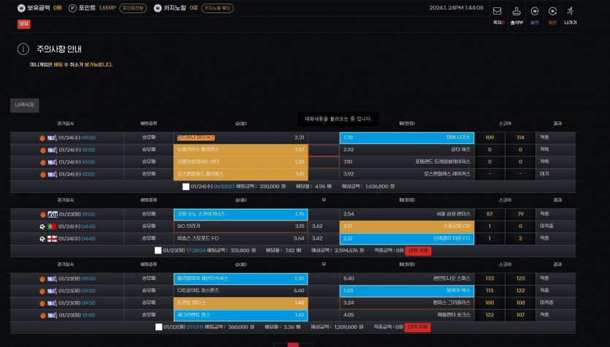
Task: Click the 충전 deposit icon
Action: (535, 12)
